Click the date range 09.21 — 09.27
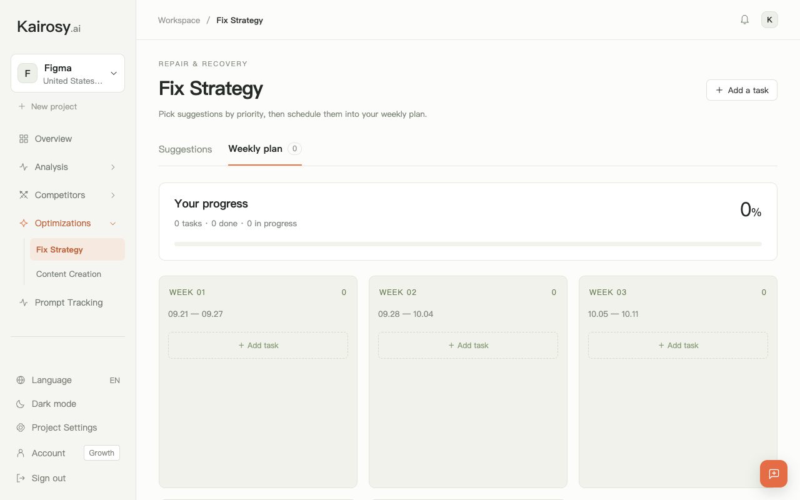Image resolution: width=800 pixels, height=500 pixels. (x=196, y=314)
